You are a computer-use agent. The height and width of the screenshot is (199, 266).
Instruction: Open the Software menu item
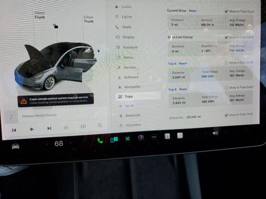pyautogui.click(x=128, y=77)
